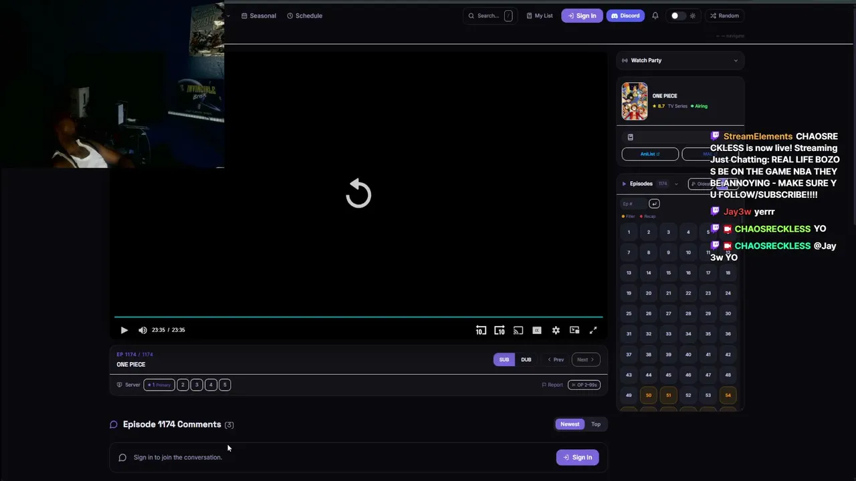Skip forward 10 seconds
The height and width of the screenshot is (481, 856).
pyautogui.click(x=500, y=330)
